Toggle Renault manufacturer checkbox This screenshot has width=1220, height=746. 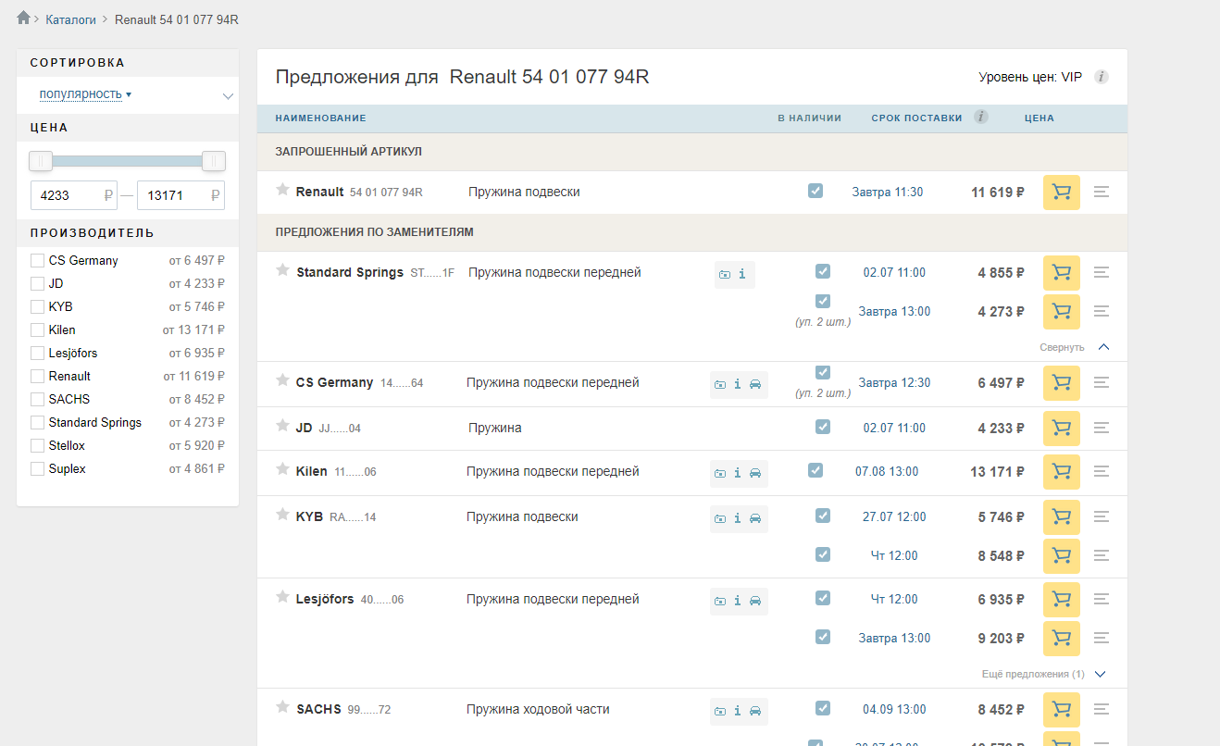(37, 376)
